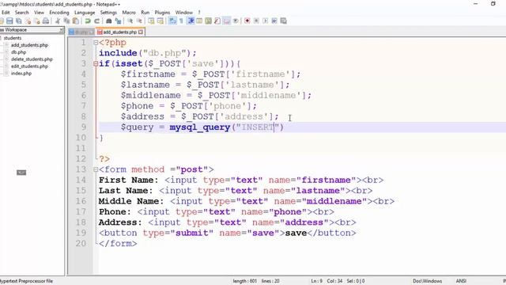Screen dimensions: 506x285
Task: Click the Paste clipboard icon
Action: (76, 21)
